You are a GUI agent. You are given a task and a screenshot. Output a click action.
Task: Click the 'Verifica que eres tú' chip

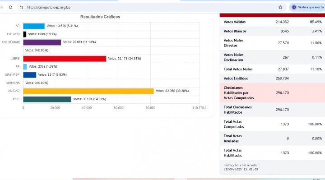click(308, 7)
